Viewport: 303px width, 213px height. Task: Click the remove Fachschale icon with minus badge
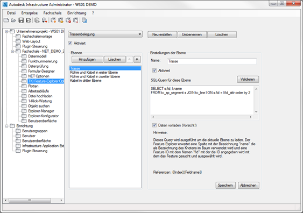click(x=76, y=20)
